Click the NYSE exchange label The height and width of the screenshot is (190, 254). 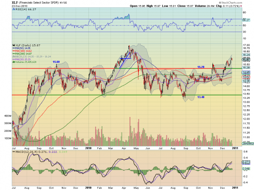63,3
